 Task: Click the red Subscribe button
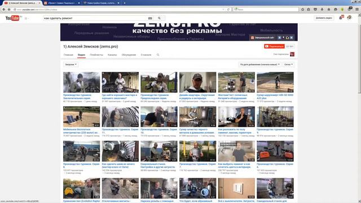click(274, 46)
